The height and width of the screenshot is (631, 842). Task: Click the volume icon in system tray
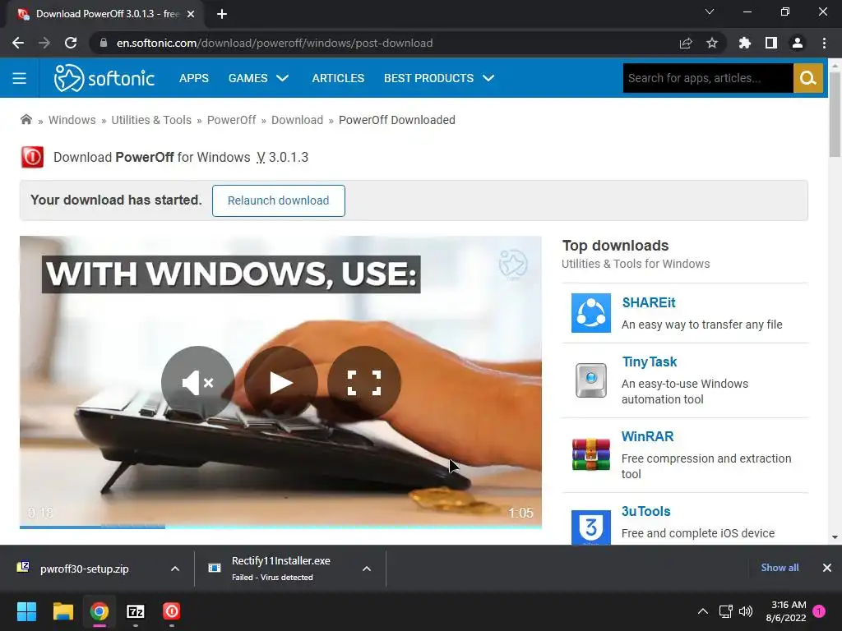point(745,611)
